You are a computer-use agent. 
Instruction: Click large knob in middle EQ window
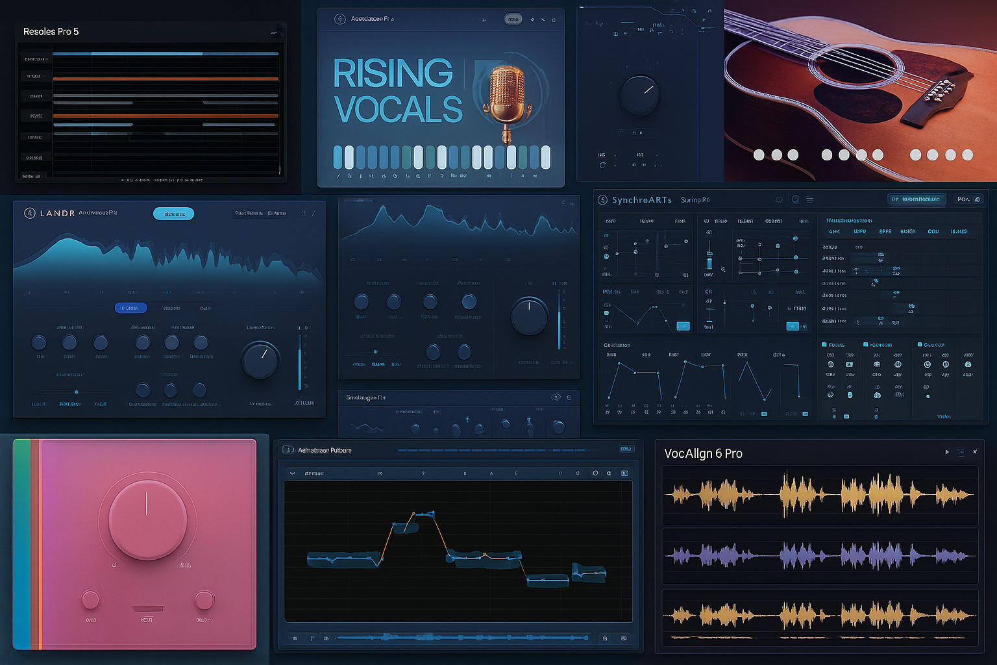529,316
